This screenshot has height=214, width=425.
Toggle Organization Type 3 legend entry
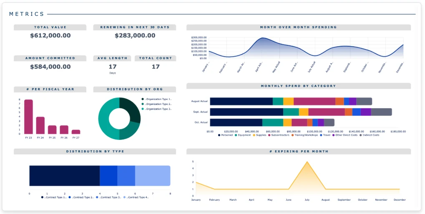[x=157, y=109]
